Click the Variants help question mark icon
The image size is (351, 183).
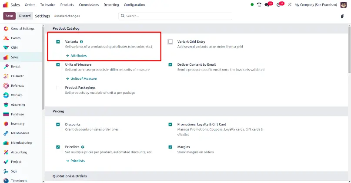(81, 41)
